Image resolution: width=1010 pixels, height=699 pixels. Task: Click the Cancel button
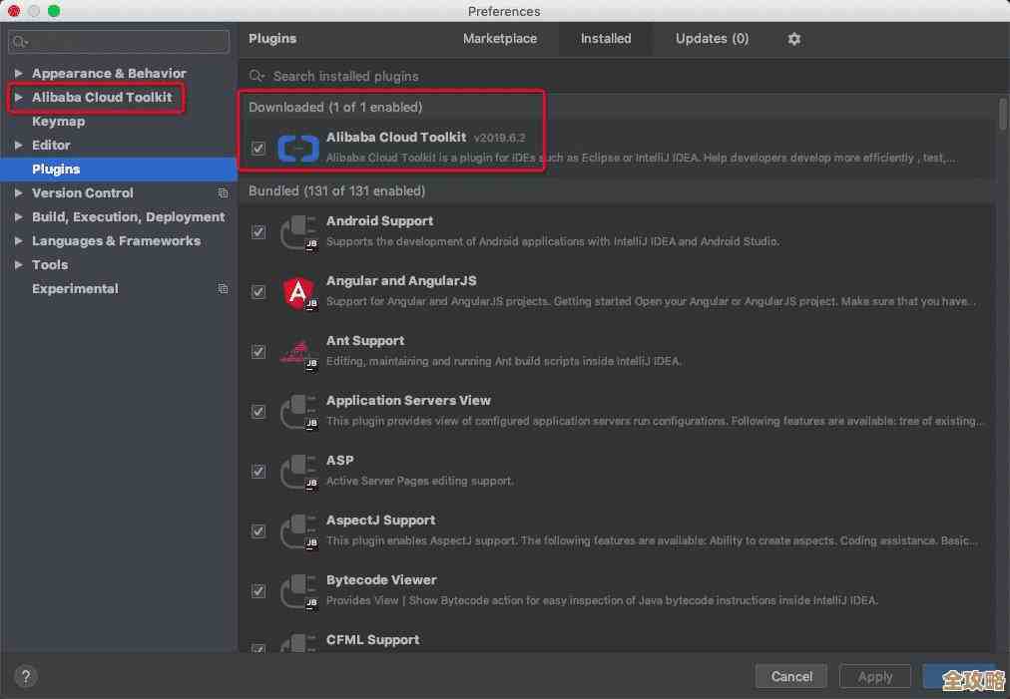791,676
